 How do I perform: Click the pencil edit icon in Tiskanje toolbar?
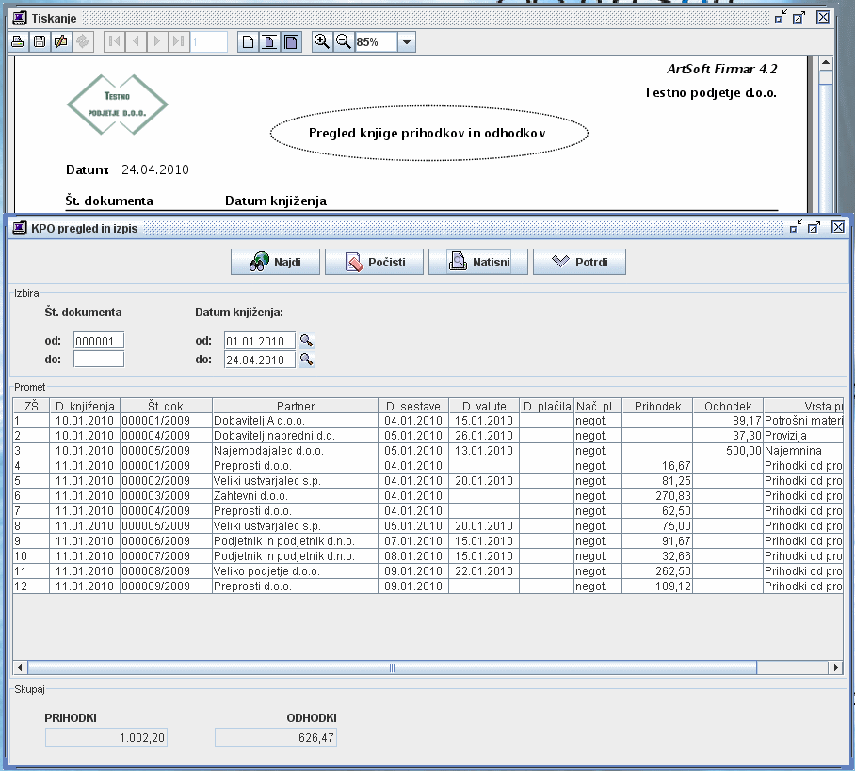61,42
